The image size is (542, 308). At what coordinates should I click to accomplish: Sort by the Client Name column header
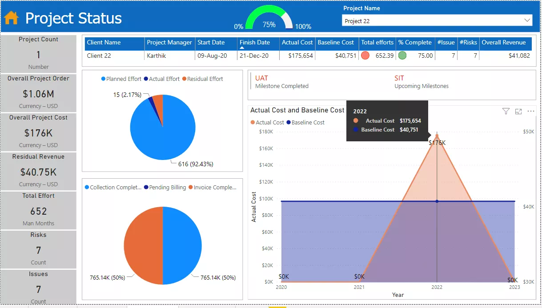pos(104,43)
